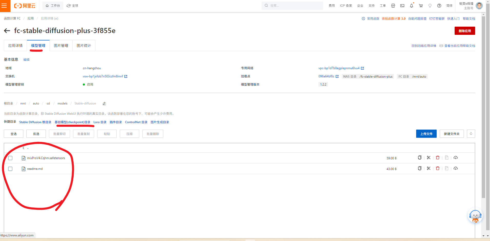
Task: Click the 全选 button
Action: pyautogui.click(x=14, y=134)
